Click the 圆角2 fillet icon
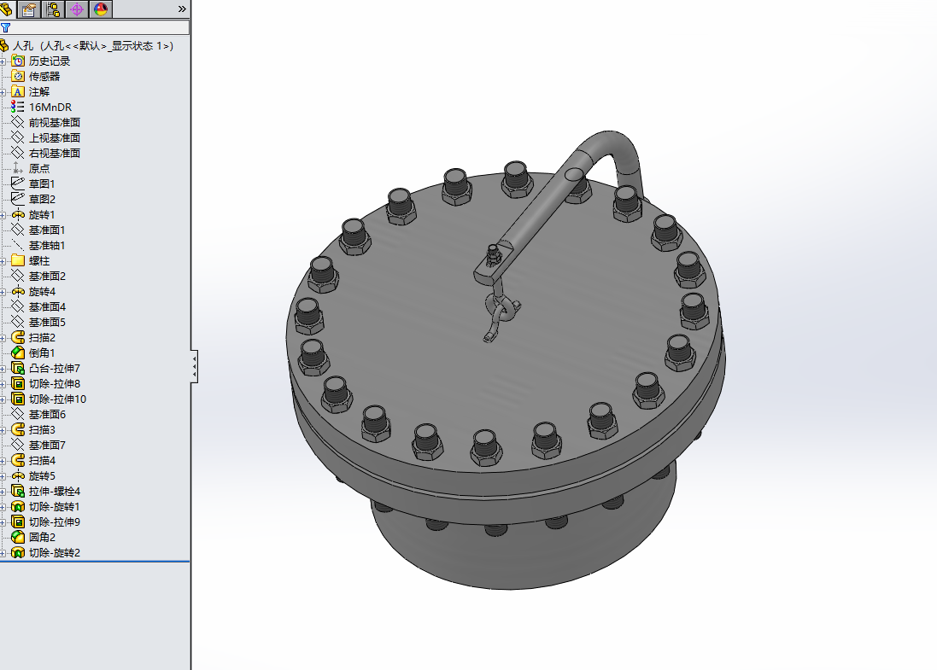 [18, 537]
